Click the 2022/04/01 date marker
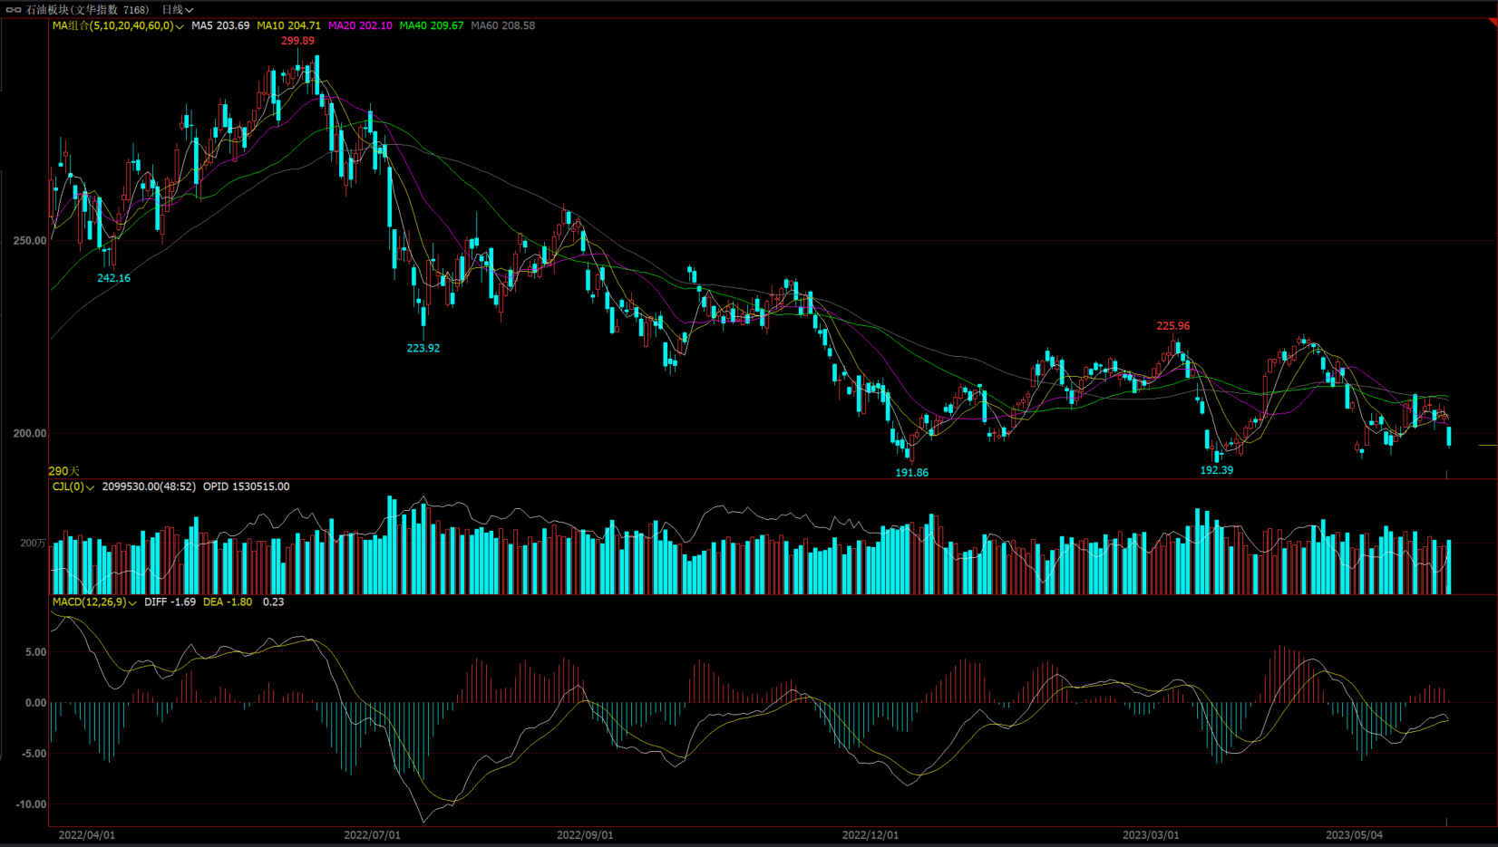The height and width of the screenshot is (847, 1498). click(87, 835)
